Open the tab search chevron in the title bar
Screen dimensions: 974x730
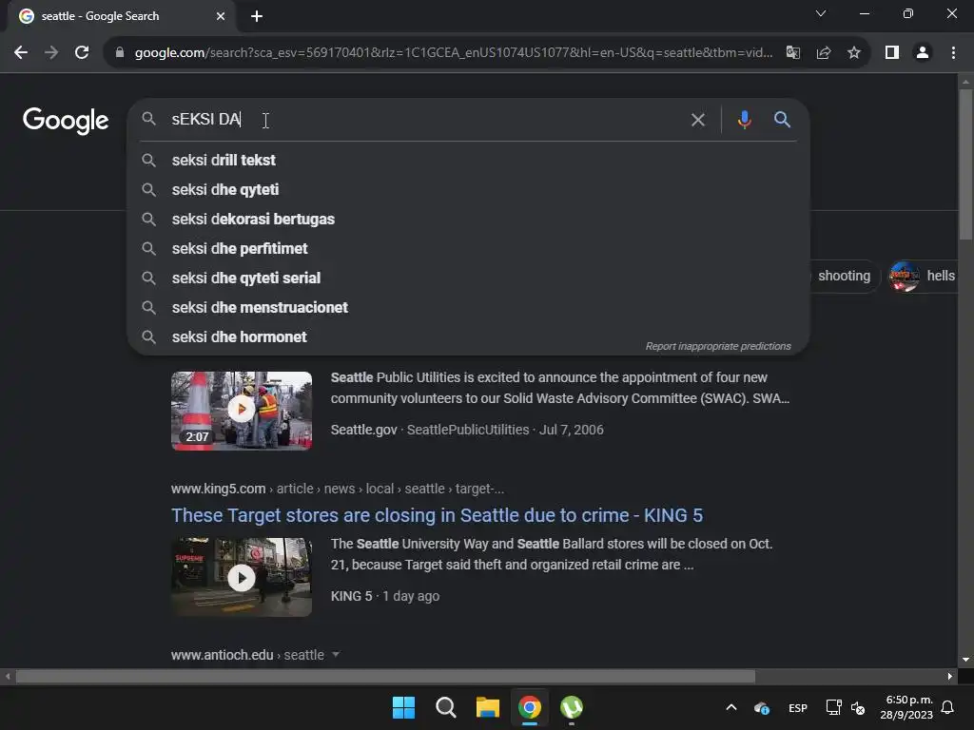click(821, 13)
